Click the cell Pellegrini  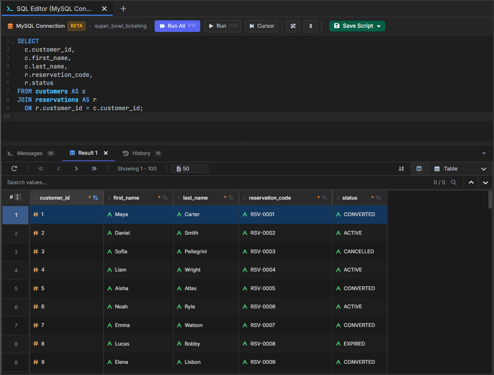click(x=206, y=252)
